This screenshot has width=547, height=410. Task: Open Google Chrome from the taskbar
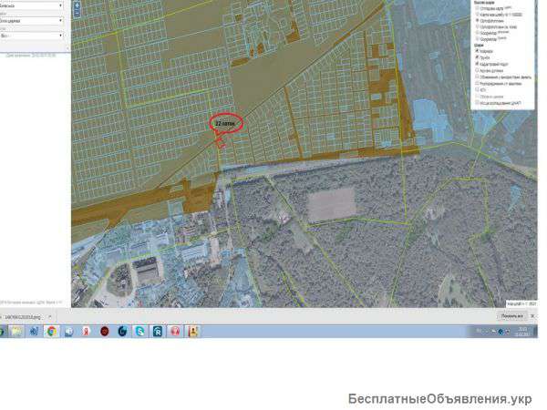click(x=52, y=332)
